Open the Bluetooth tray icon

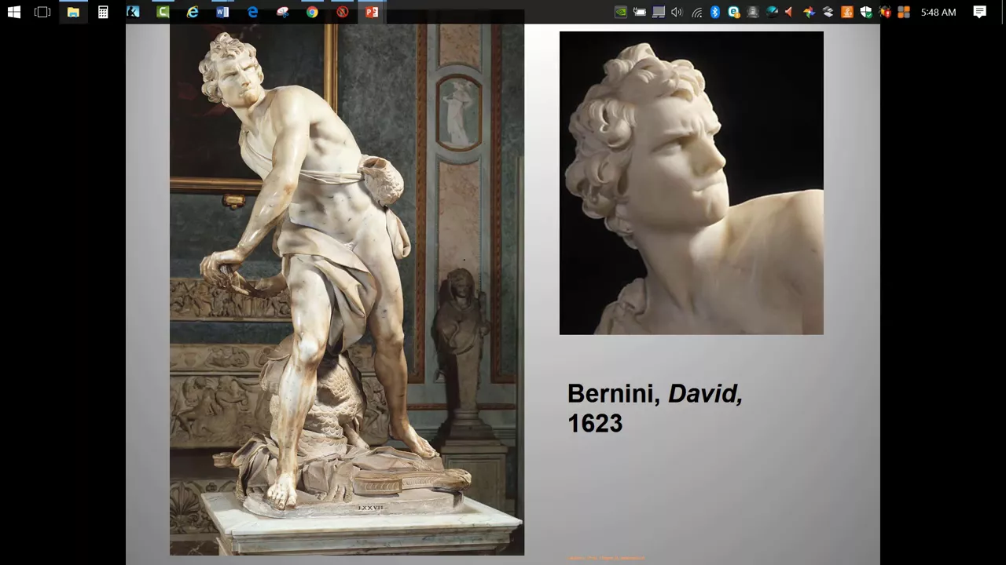(715, 12)
